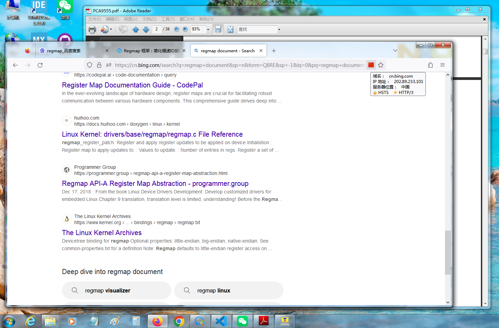The height and width of the screenshot is (328, 499).
Task: Open Register Map Documentation Guide - CodePal
Action: pos(132,85)
